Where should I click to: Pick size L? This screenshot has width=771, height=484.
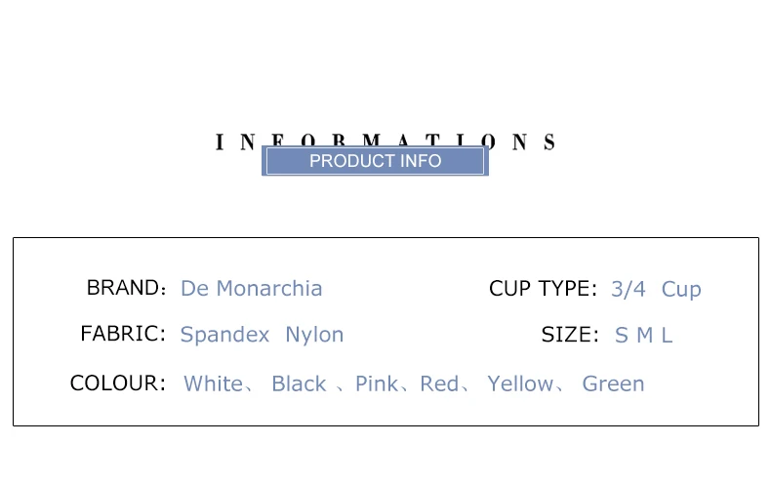click(x=667, y=336)
